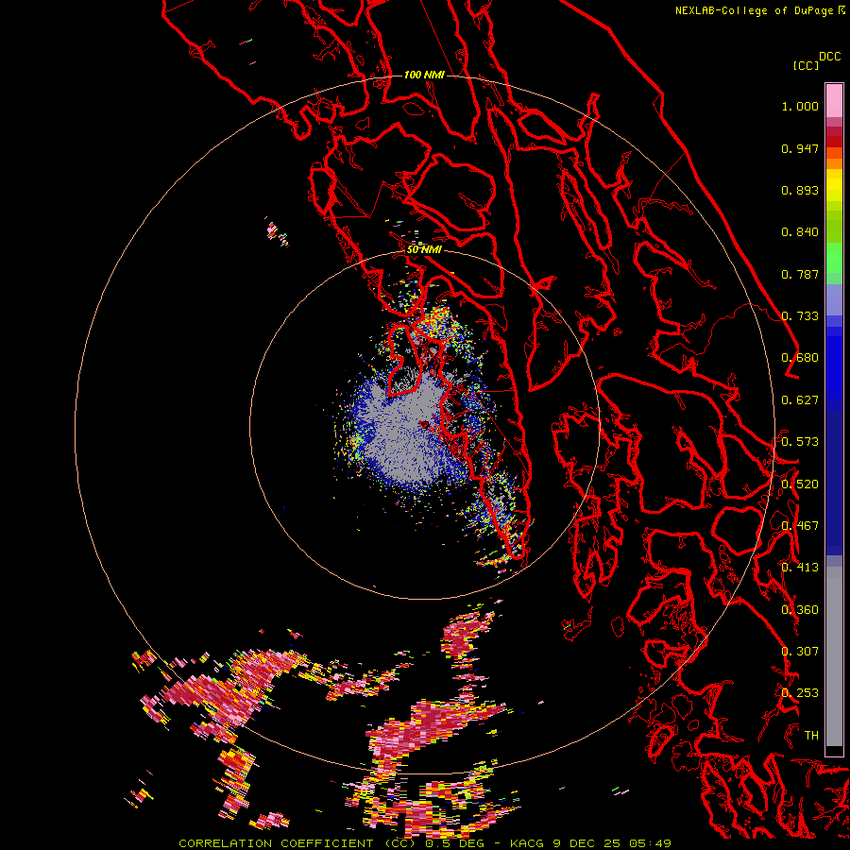
Task: Click the 0.947 scale value
Action: pyautogui.click(x=800, y=148)
